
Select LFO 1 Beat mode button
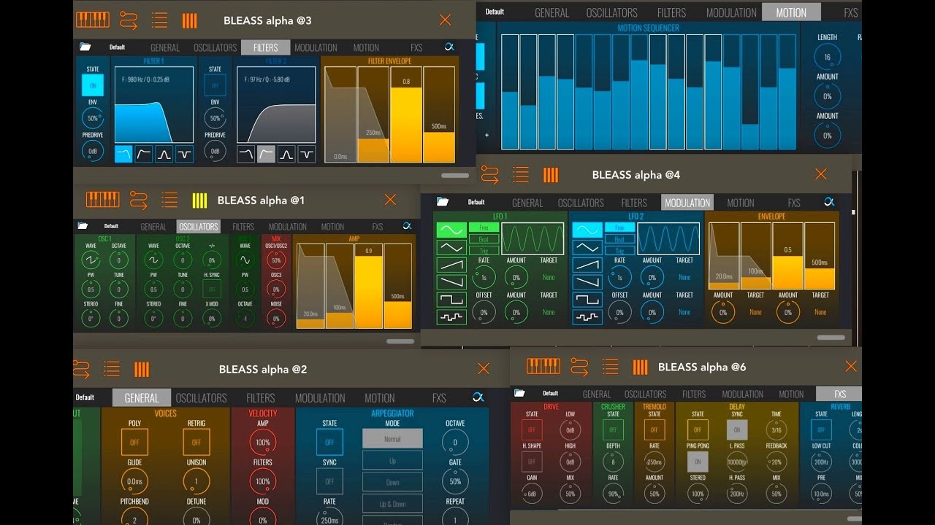click(x=484, y=239)
